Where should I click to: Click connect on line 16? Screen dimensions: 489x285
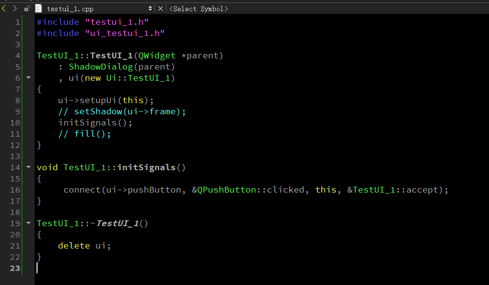82,190
